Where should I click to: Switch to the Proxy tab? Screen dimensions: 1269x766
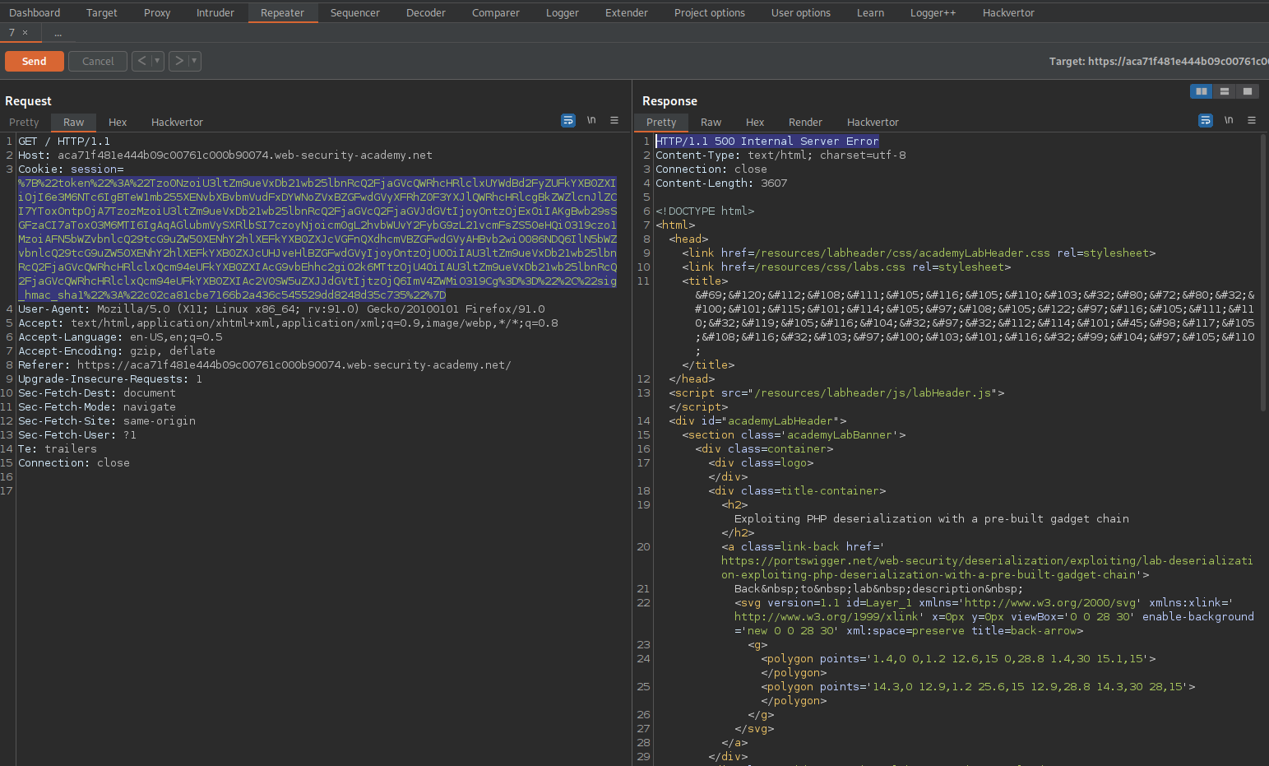coord(157,12)
